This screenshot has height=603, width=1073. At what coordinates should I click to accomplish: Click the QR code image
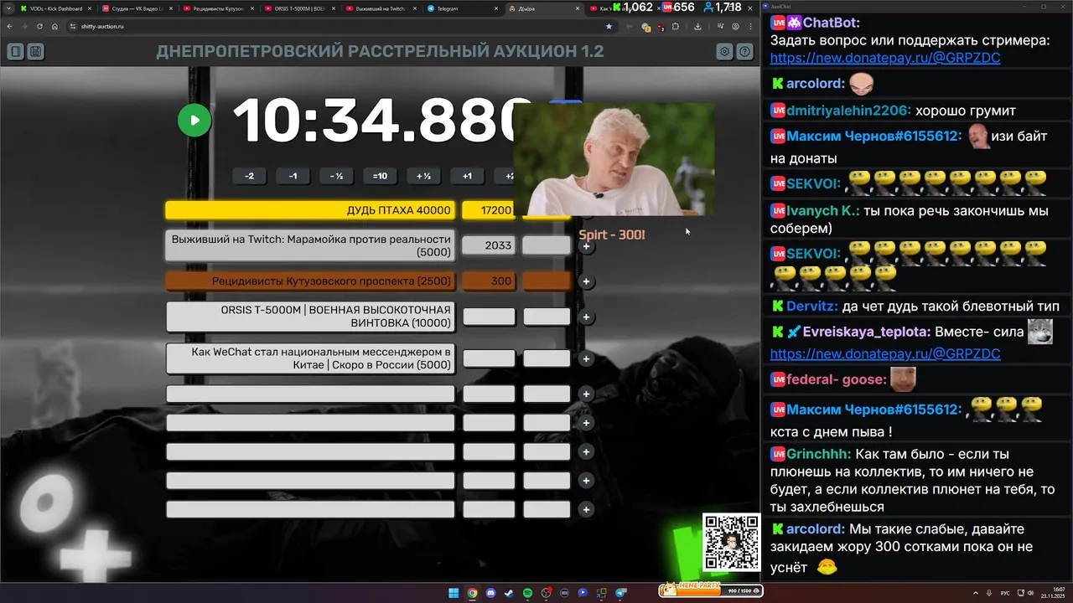coord(731,543)
